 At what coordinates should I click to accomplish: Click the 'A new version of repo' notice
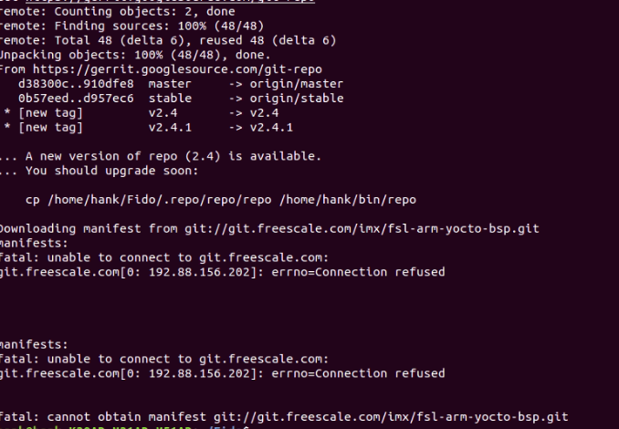[164, 156]
